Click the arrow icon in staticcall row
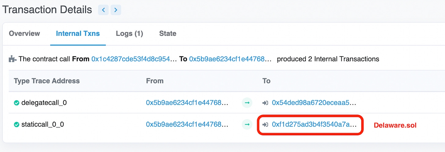This screenshot has width=445, height=152. click(247, 124)
